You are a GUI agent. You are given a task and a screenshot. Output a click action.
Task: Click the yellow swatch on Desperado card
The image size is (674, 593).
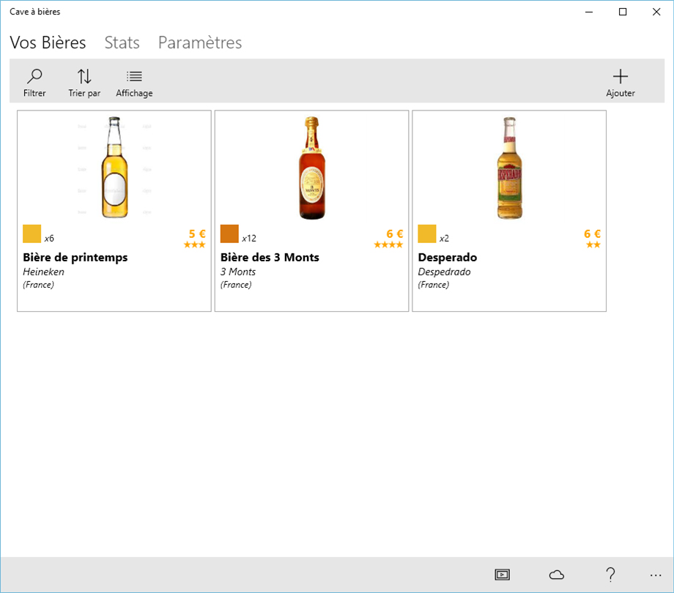(x=427, y=234)
